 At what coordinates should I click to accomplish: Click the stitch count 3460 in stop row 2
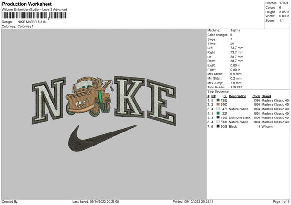click(x=224, y=105)
